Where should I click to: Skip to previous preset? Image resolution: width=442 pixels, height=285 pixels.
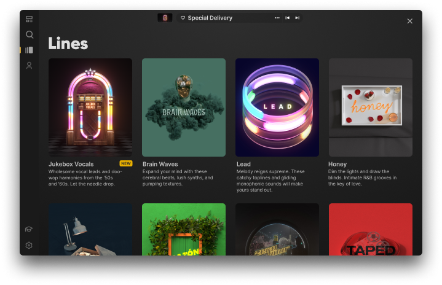(x=287, y=18)
